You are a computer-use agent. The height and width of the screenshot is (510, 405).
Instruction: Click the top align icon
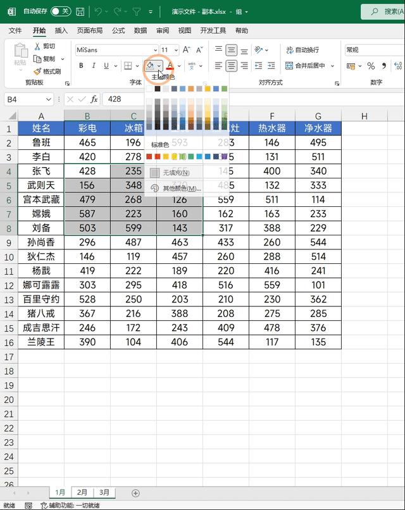(218, 49)
